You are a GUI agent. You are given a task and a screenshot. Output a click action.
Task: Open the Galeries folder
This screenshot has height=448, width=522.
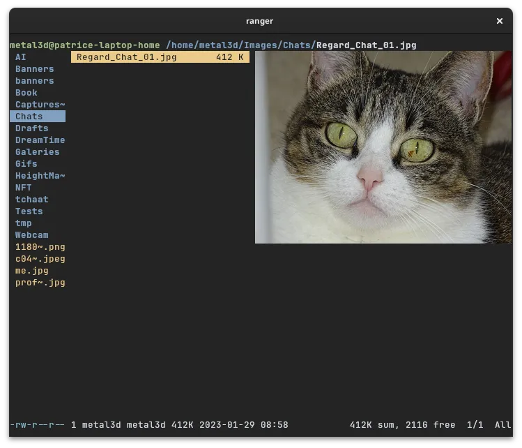38,152
